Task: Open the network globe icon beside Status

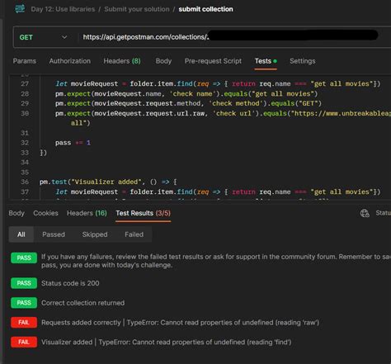Action: coord(365,213)
